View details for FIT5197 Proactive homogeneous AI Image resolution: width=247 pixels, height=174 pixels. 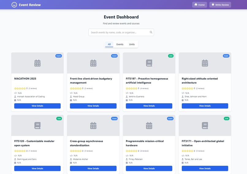pos(149,106)
